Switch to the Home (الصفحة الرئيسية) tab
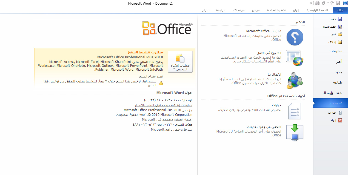 pyautogui.click(x=317, y=10)
